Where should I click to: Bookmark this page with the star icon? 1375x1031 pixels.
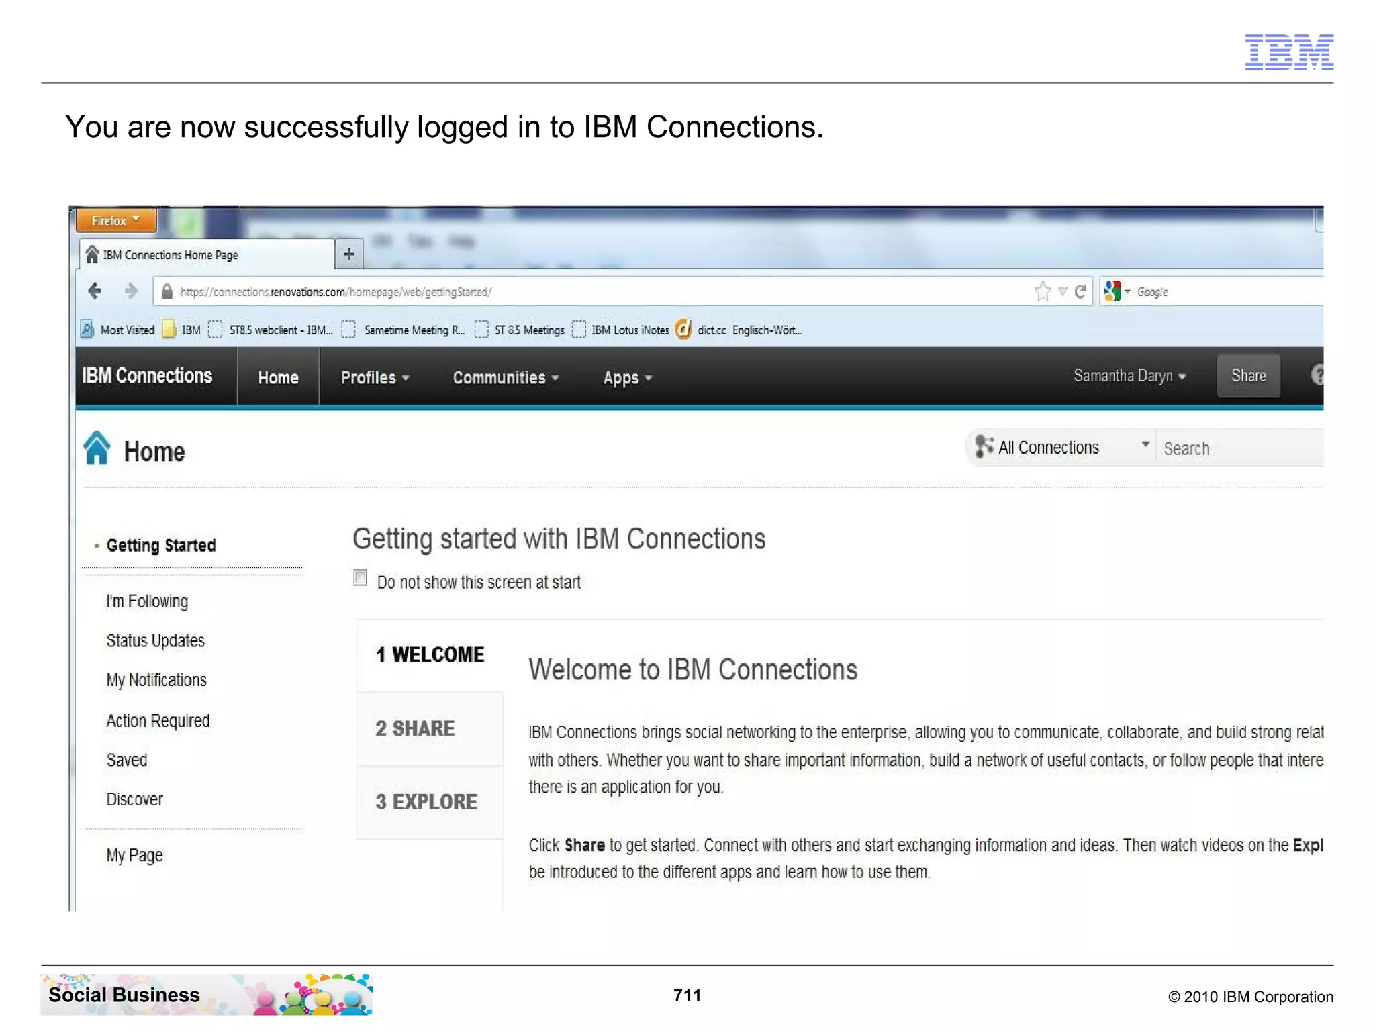(x=1042, y=291)
